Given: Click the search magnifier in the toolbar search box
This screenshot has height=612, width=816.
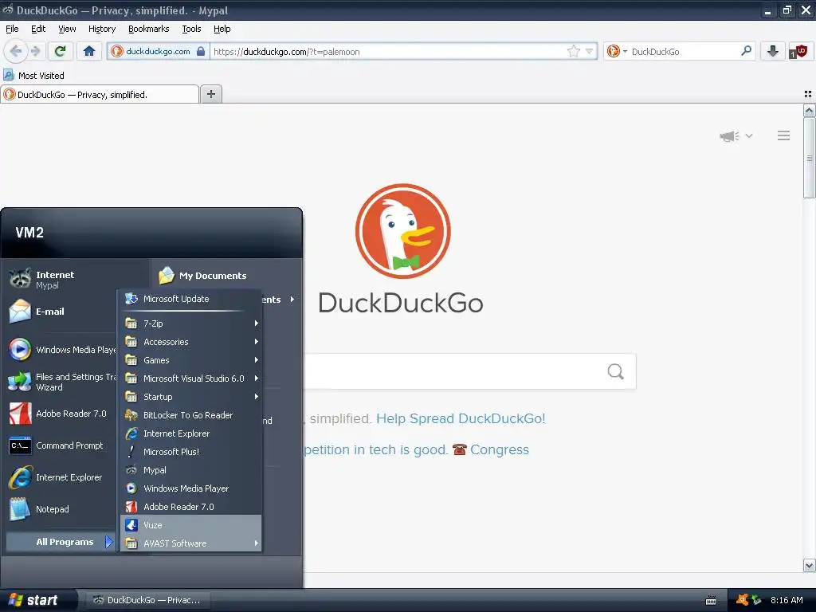Looking at the screenshot, I should [746, 51].
